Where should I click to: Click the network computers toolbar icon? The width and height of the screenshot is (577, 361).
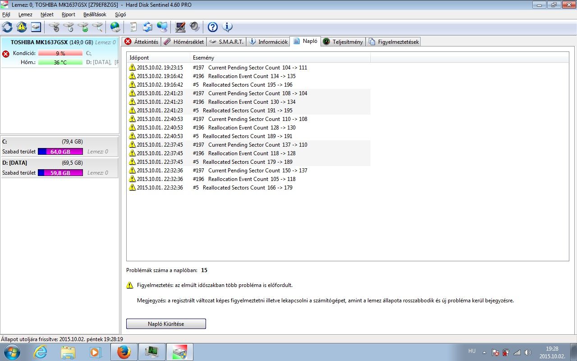[x=162, y=27]
